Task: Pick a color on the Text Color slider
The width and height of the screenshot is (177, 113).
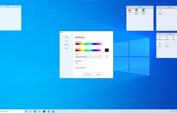Action: point(88,50)
